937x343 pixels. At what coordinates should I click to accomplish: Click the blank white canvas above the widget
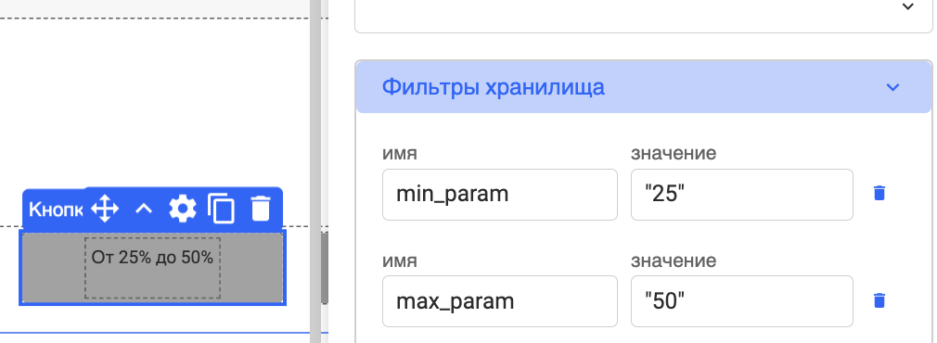coord(155,108)
